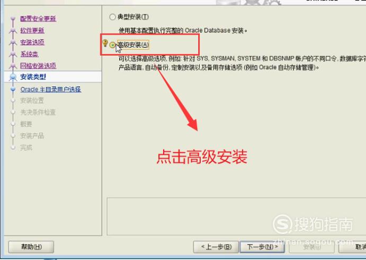Click the step marker beside Oracle 主目录用户选择
Screen dimensions: 366x260
click(13, 89)
